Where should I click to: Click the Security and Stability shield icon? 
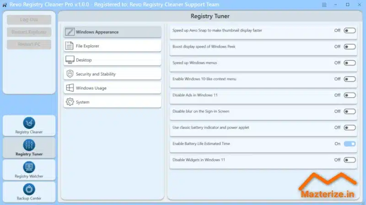point(70,74)
